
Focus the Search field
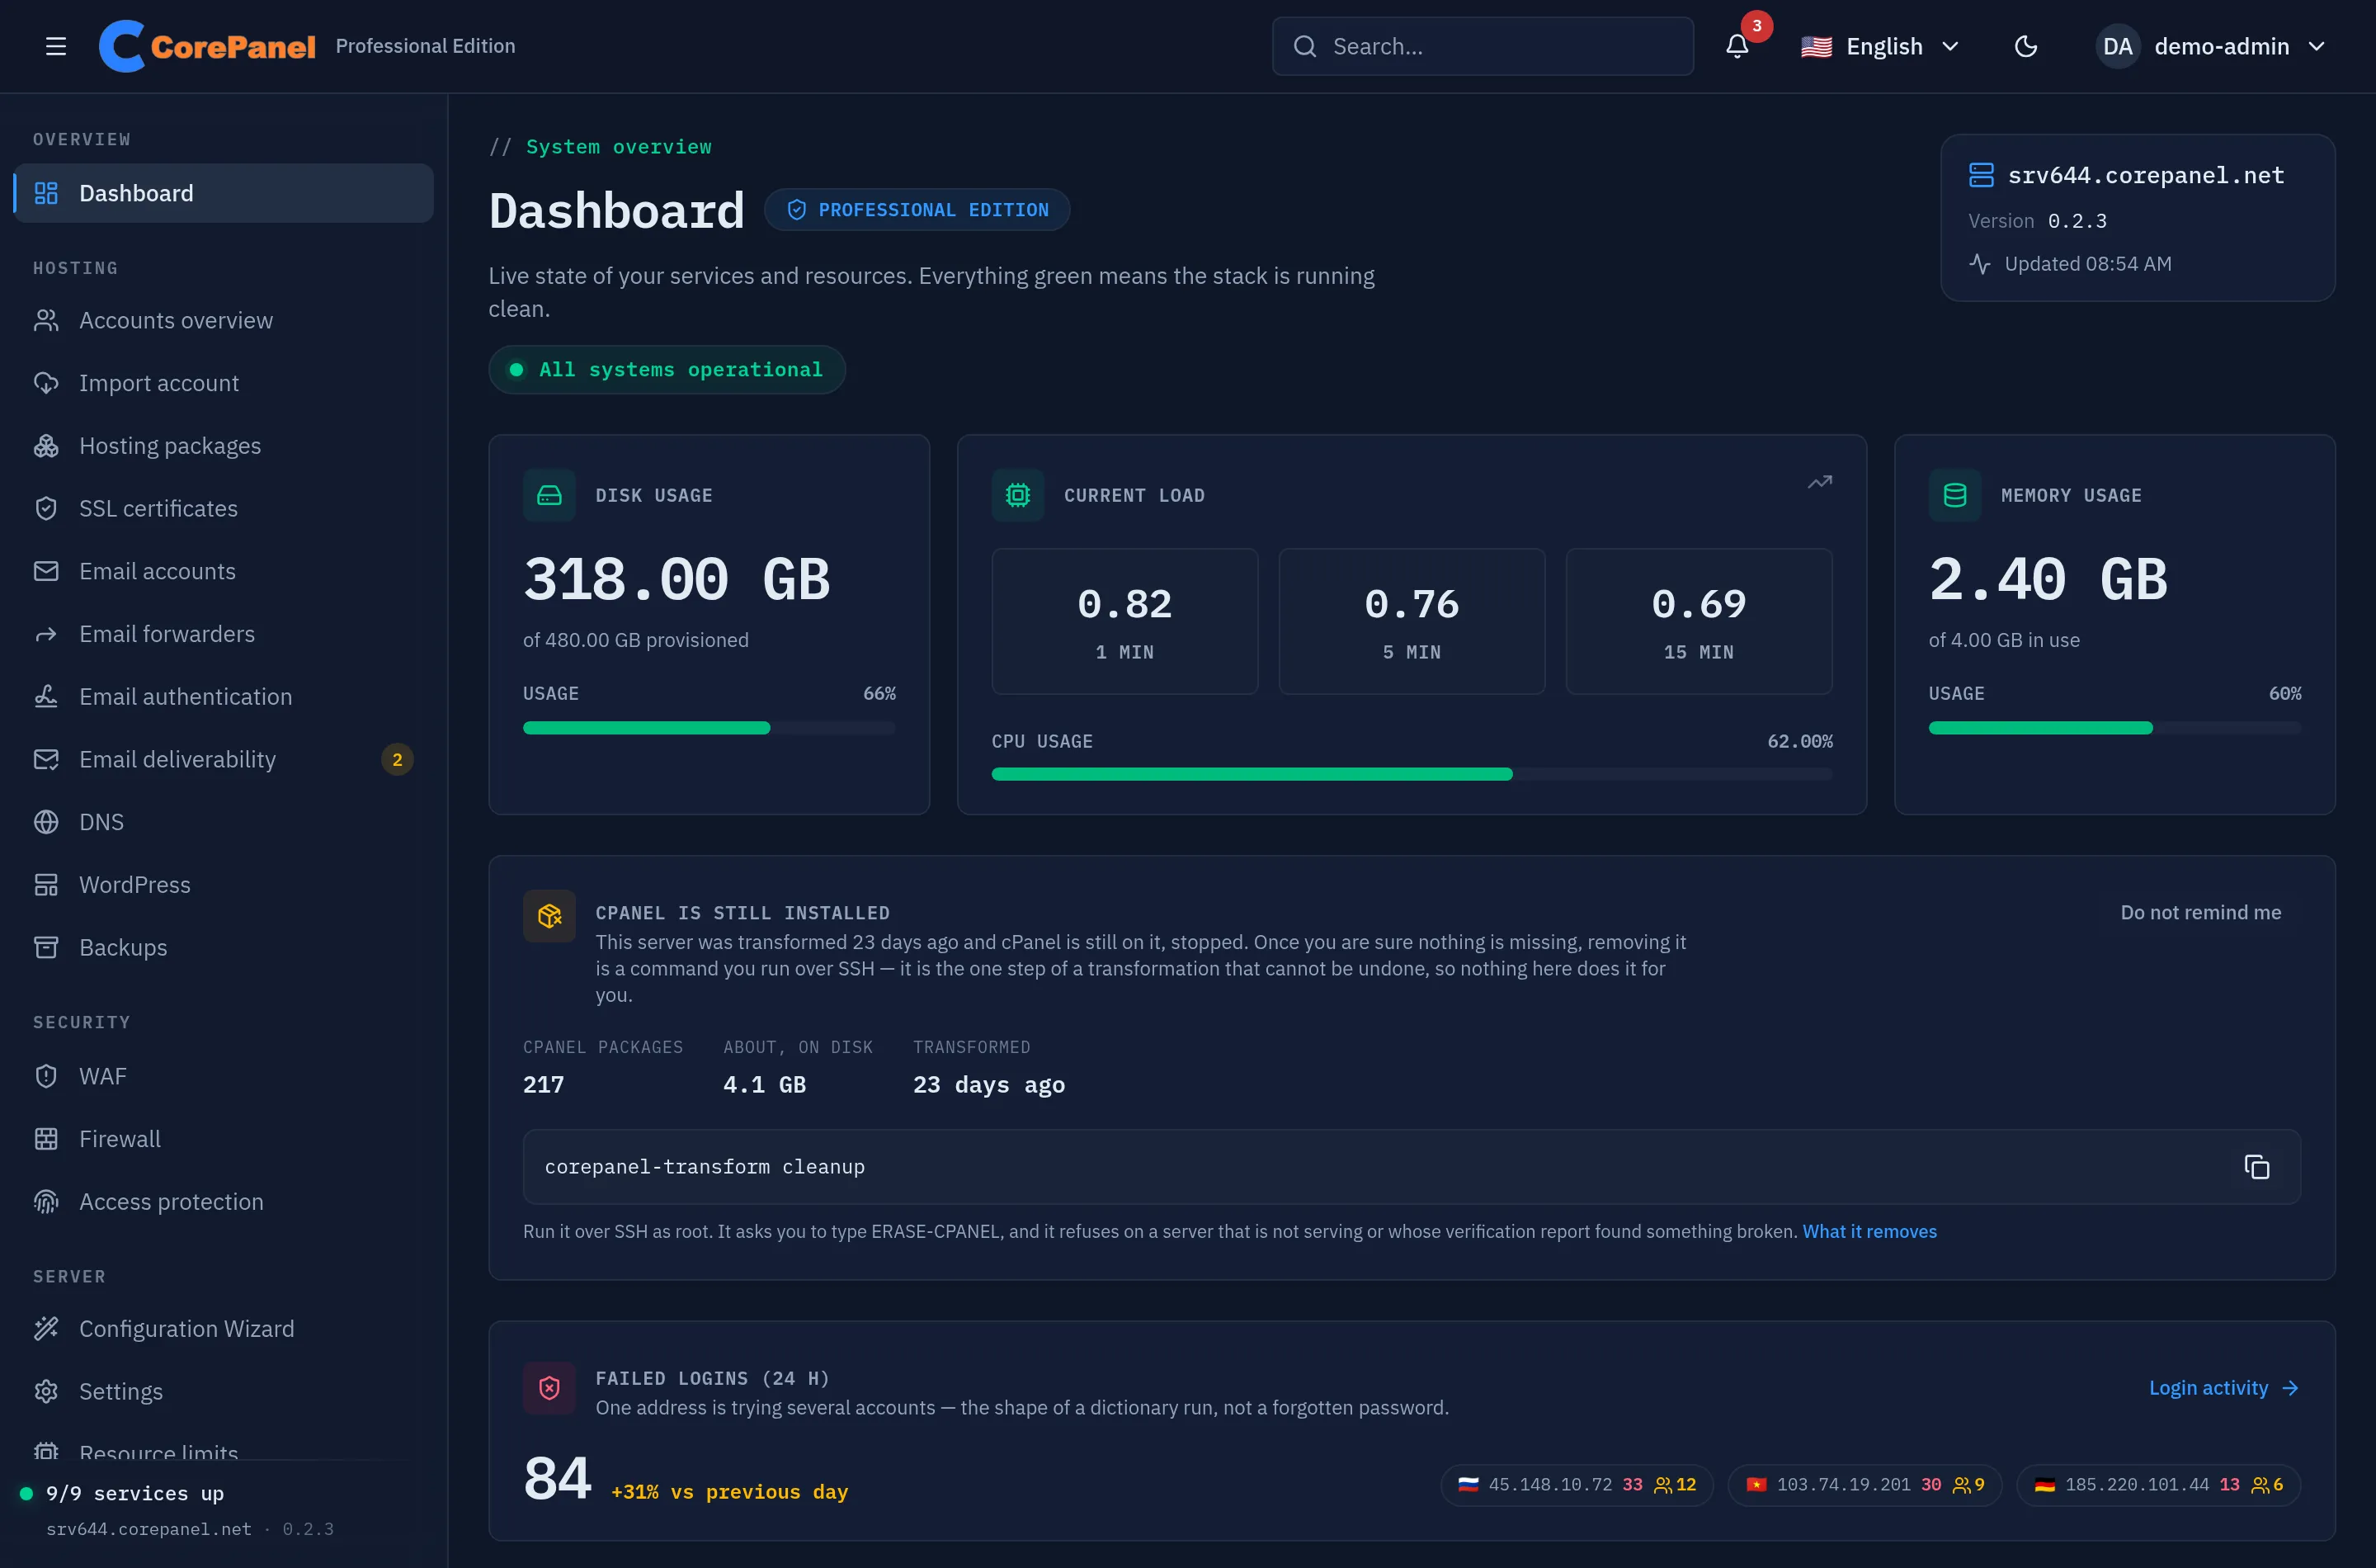pos(1483,46)
